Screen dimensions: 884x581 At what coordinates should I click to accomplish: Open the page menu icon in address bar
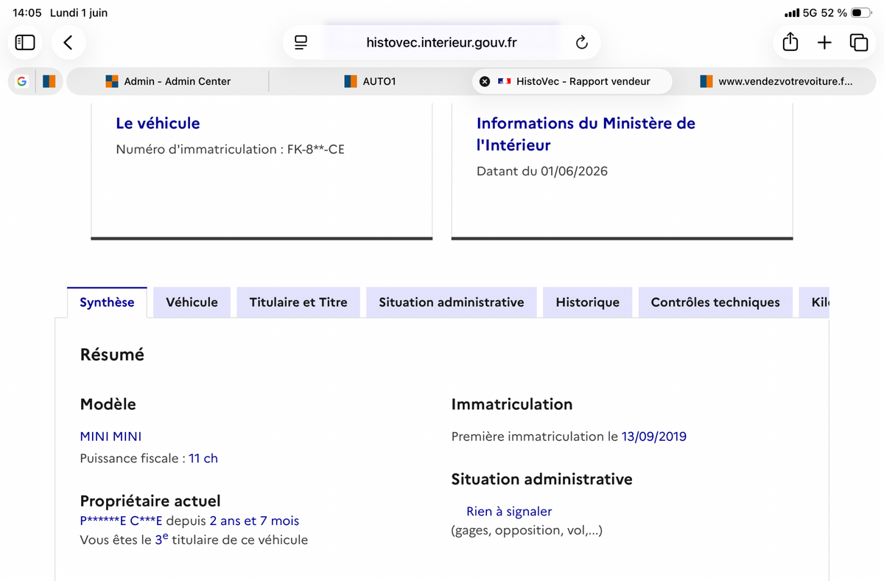coord(301,43)
